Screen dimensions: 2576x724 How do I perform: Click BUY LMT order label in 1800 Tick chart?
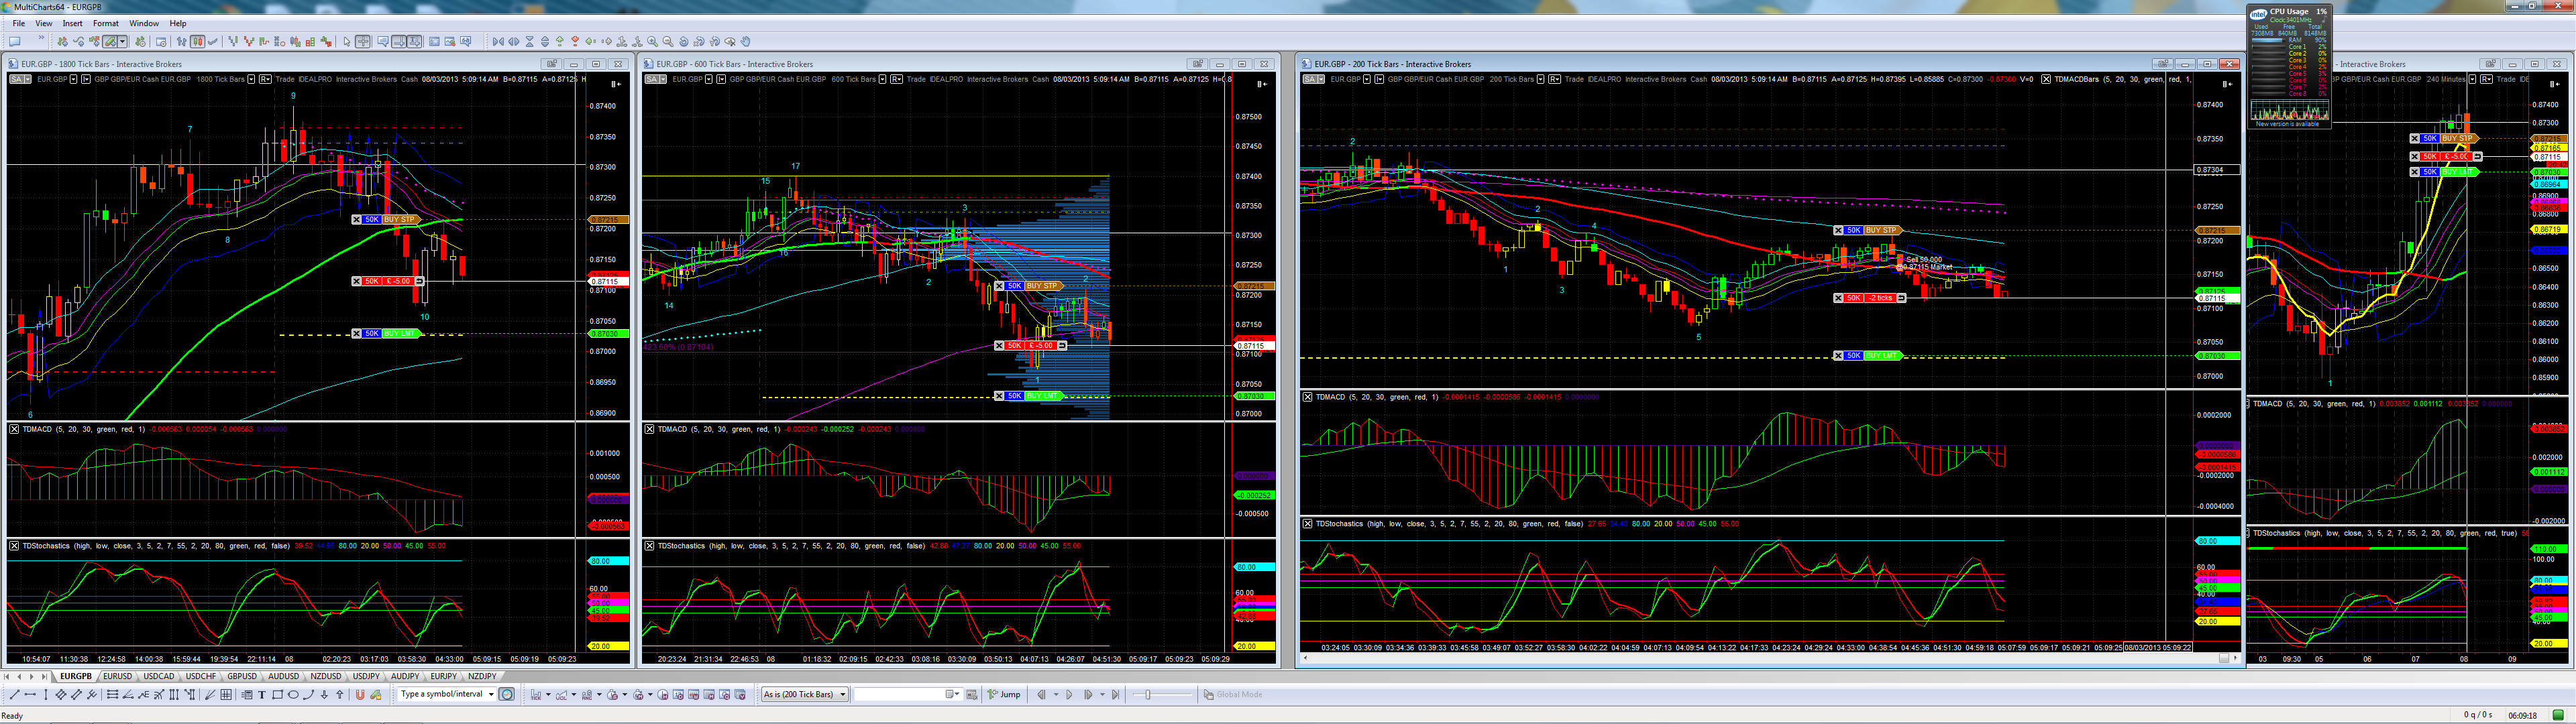pyautogui.click(x=401, y=333)
